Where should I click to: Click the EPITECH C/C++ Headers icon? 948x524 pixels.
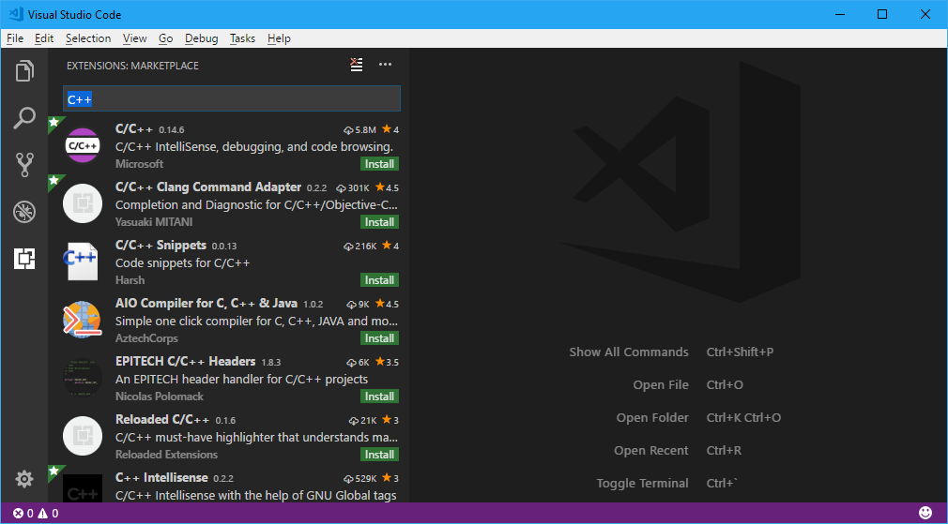(x=83, y=378)
